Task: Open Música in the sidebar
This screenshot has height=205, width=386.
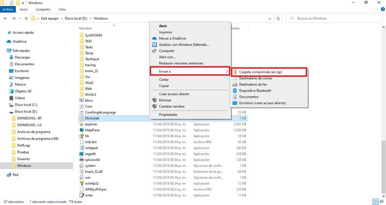Action: pyautogui.click(x=20, y=85)
